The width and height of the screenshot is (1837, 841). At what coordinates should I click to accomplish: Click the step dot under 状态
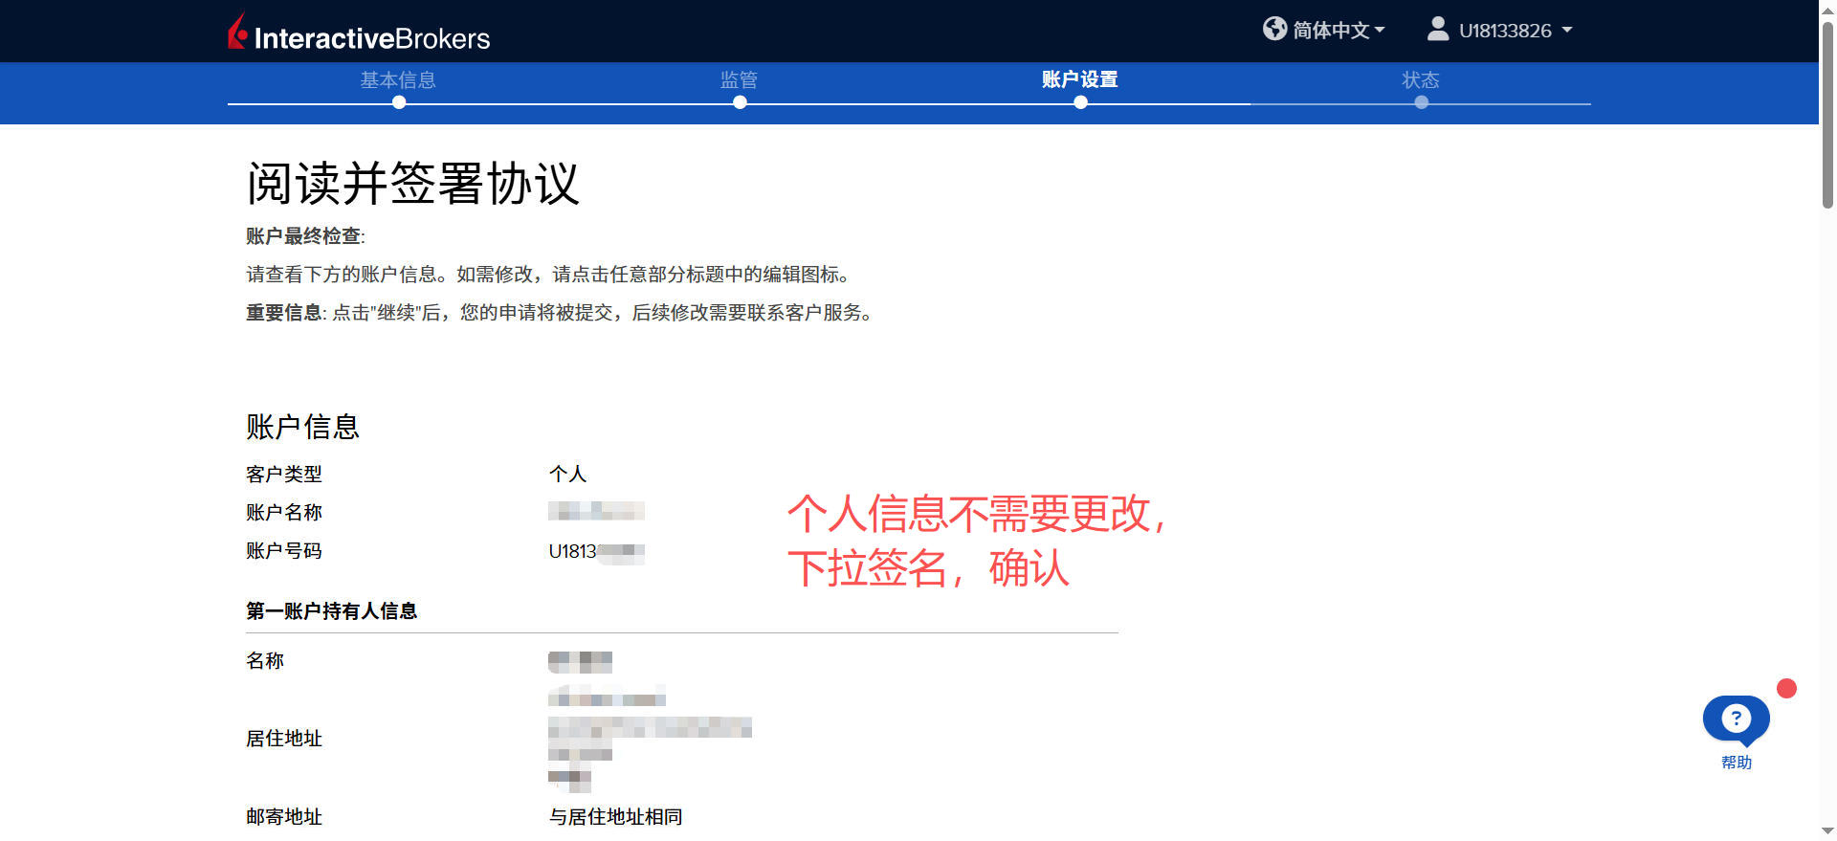click(1421, 102)
